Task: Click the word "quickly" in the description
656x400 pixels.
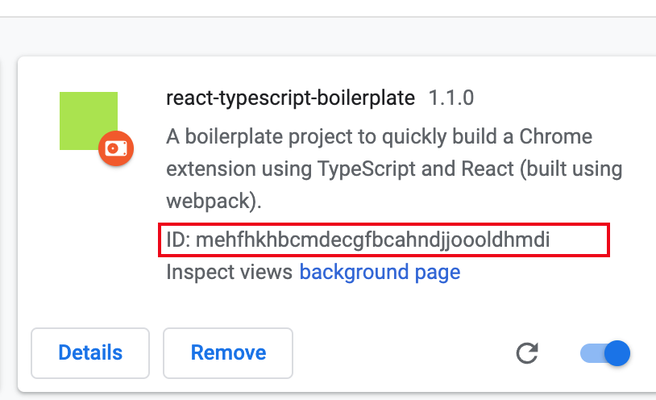Action: [413, 137]
